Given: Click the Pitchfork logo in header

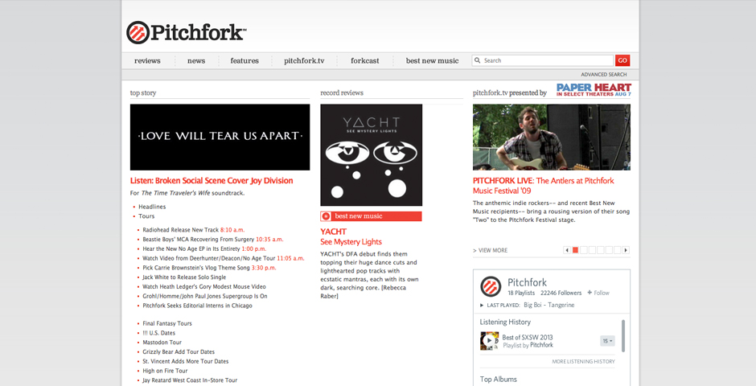Looking at the screenshot, I should click(187, 32).
